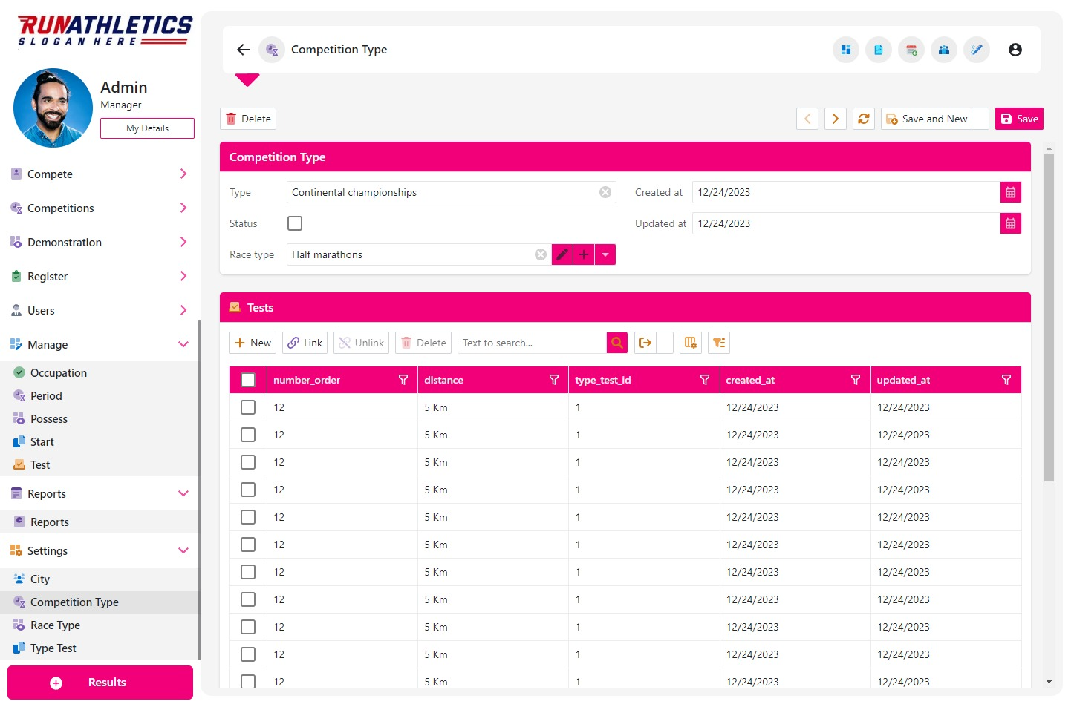Click the Save and New button

(928, 118)
